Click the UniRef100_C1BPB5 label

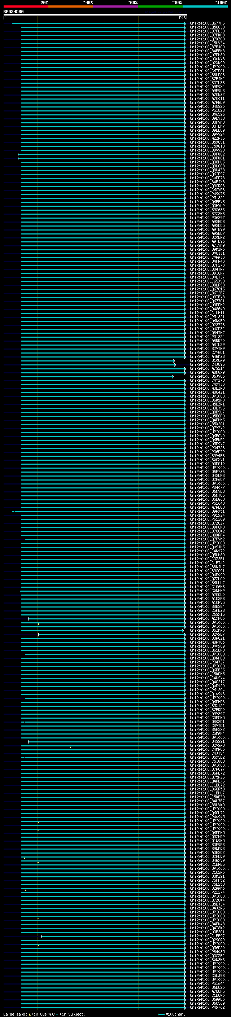(207, 864)
